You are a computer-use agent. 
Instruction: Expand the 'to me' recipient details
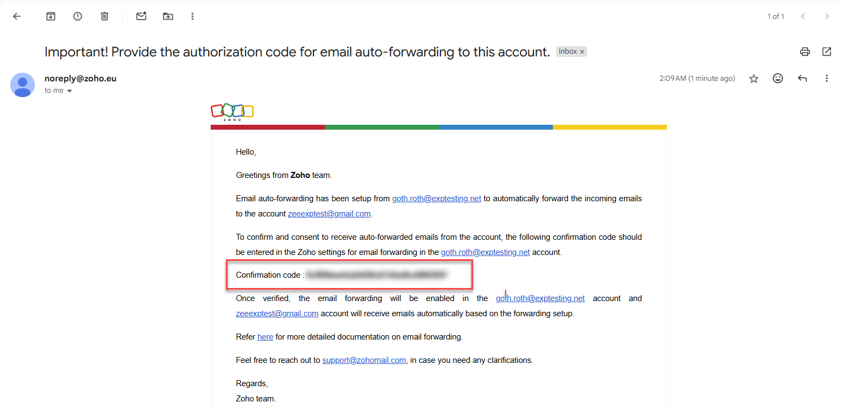pyautogui.click(x=69, y=91)
